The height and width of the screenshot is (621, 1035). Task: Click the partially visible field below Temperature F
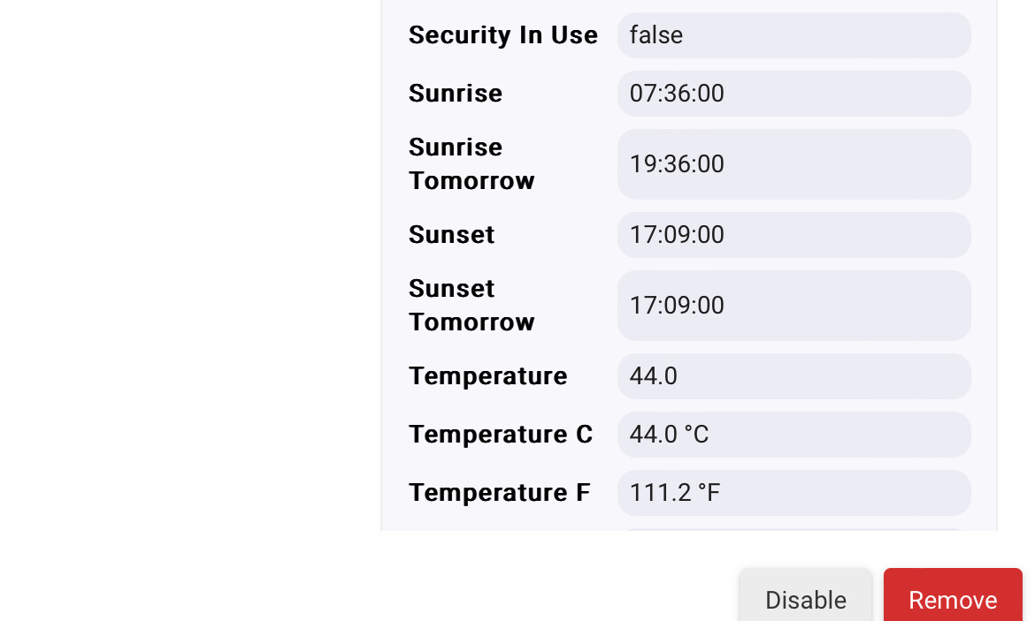pyautogui.click(x=794, y=529)
